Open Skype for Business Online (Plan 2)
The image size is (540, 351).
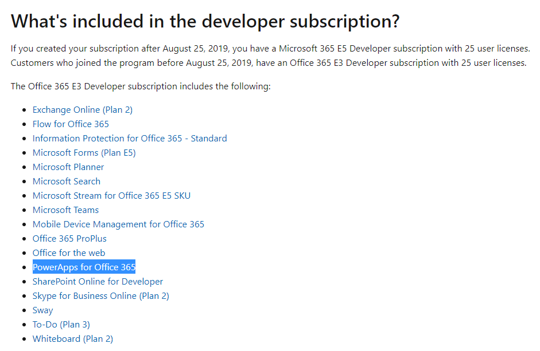[x=100, y=295]
